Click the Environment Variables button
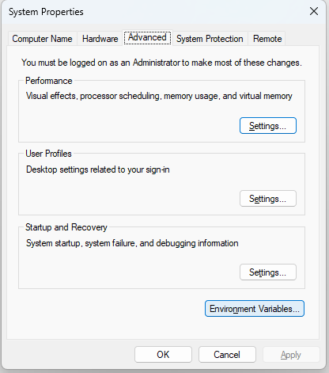The width and height of the screenshot is (329, 373). pyautogui.click(x=255, y=309)
